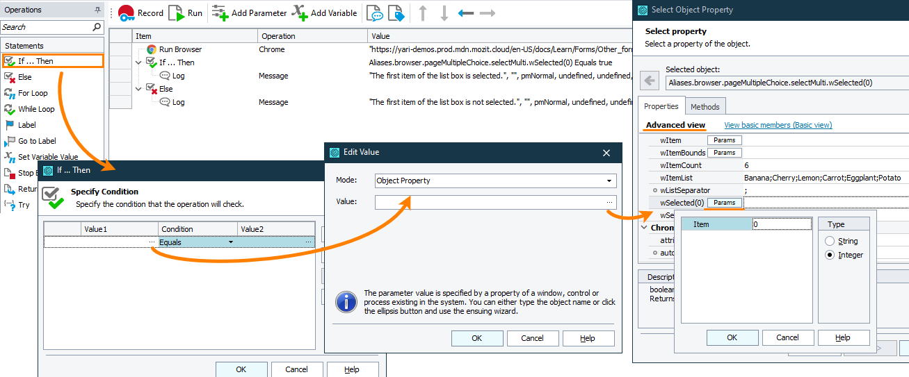The height and width of the screenshot is (377, 909).
Task: Click the Item value field containing 0
Action: pyautogui.click(x=782, y=224)
